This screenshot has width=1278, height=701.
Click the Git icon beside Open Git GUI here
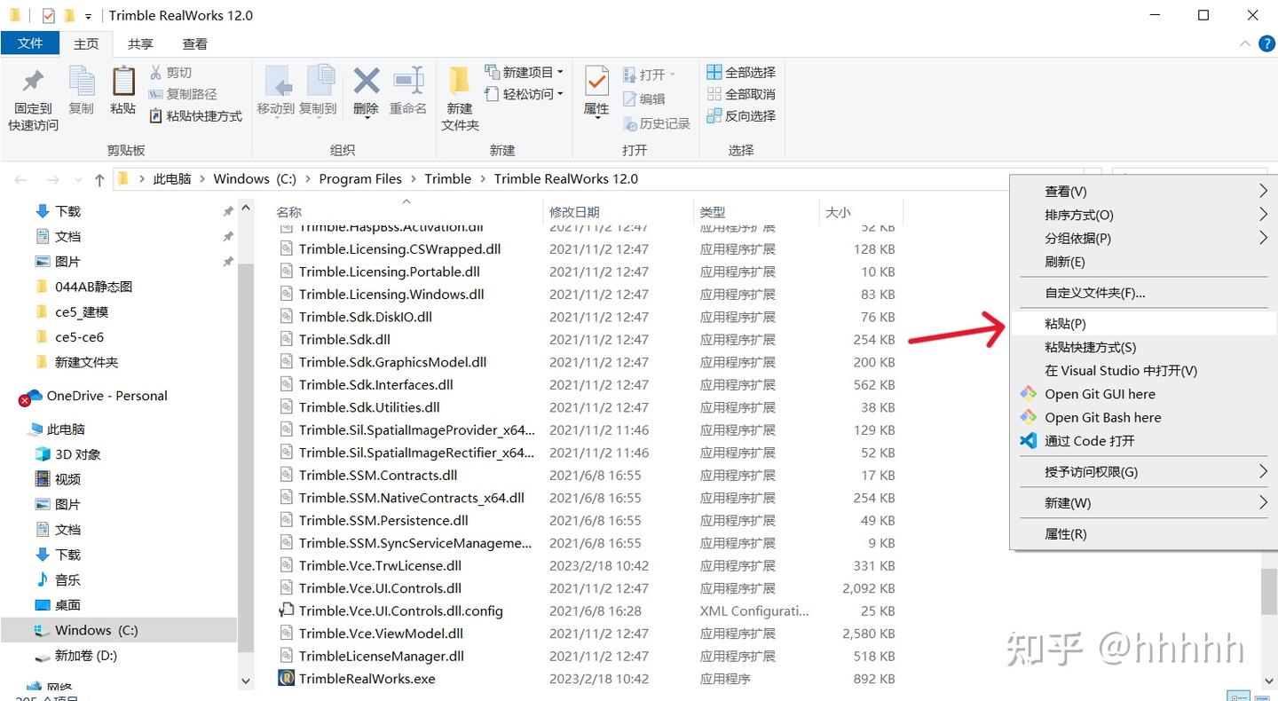click(x=1028, y=394)
